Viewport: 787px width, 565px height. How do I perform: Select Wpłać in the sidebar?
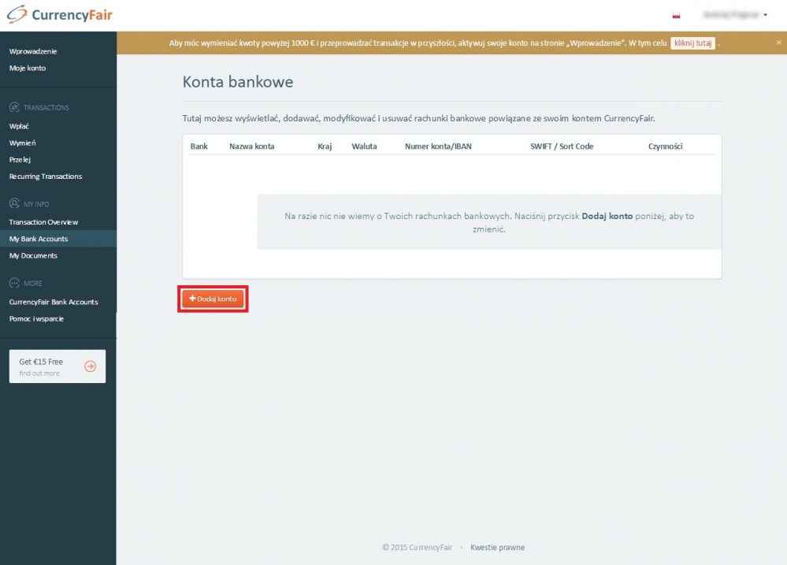20,126
